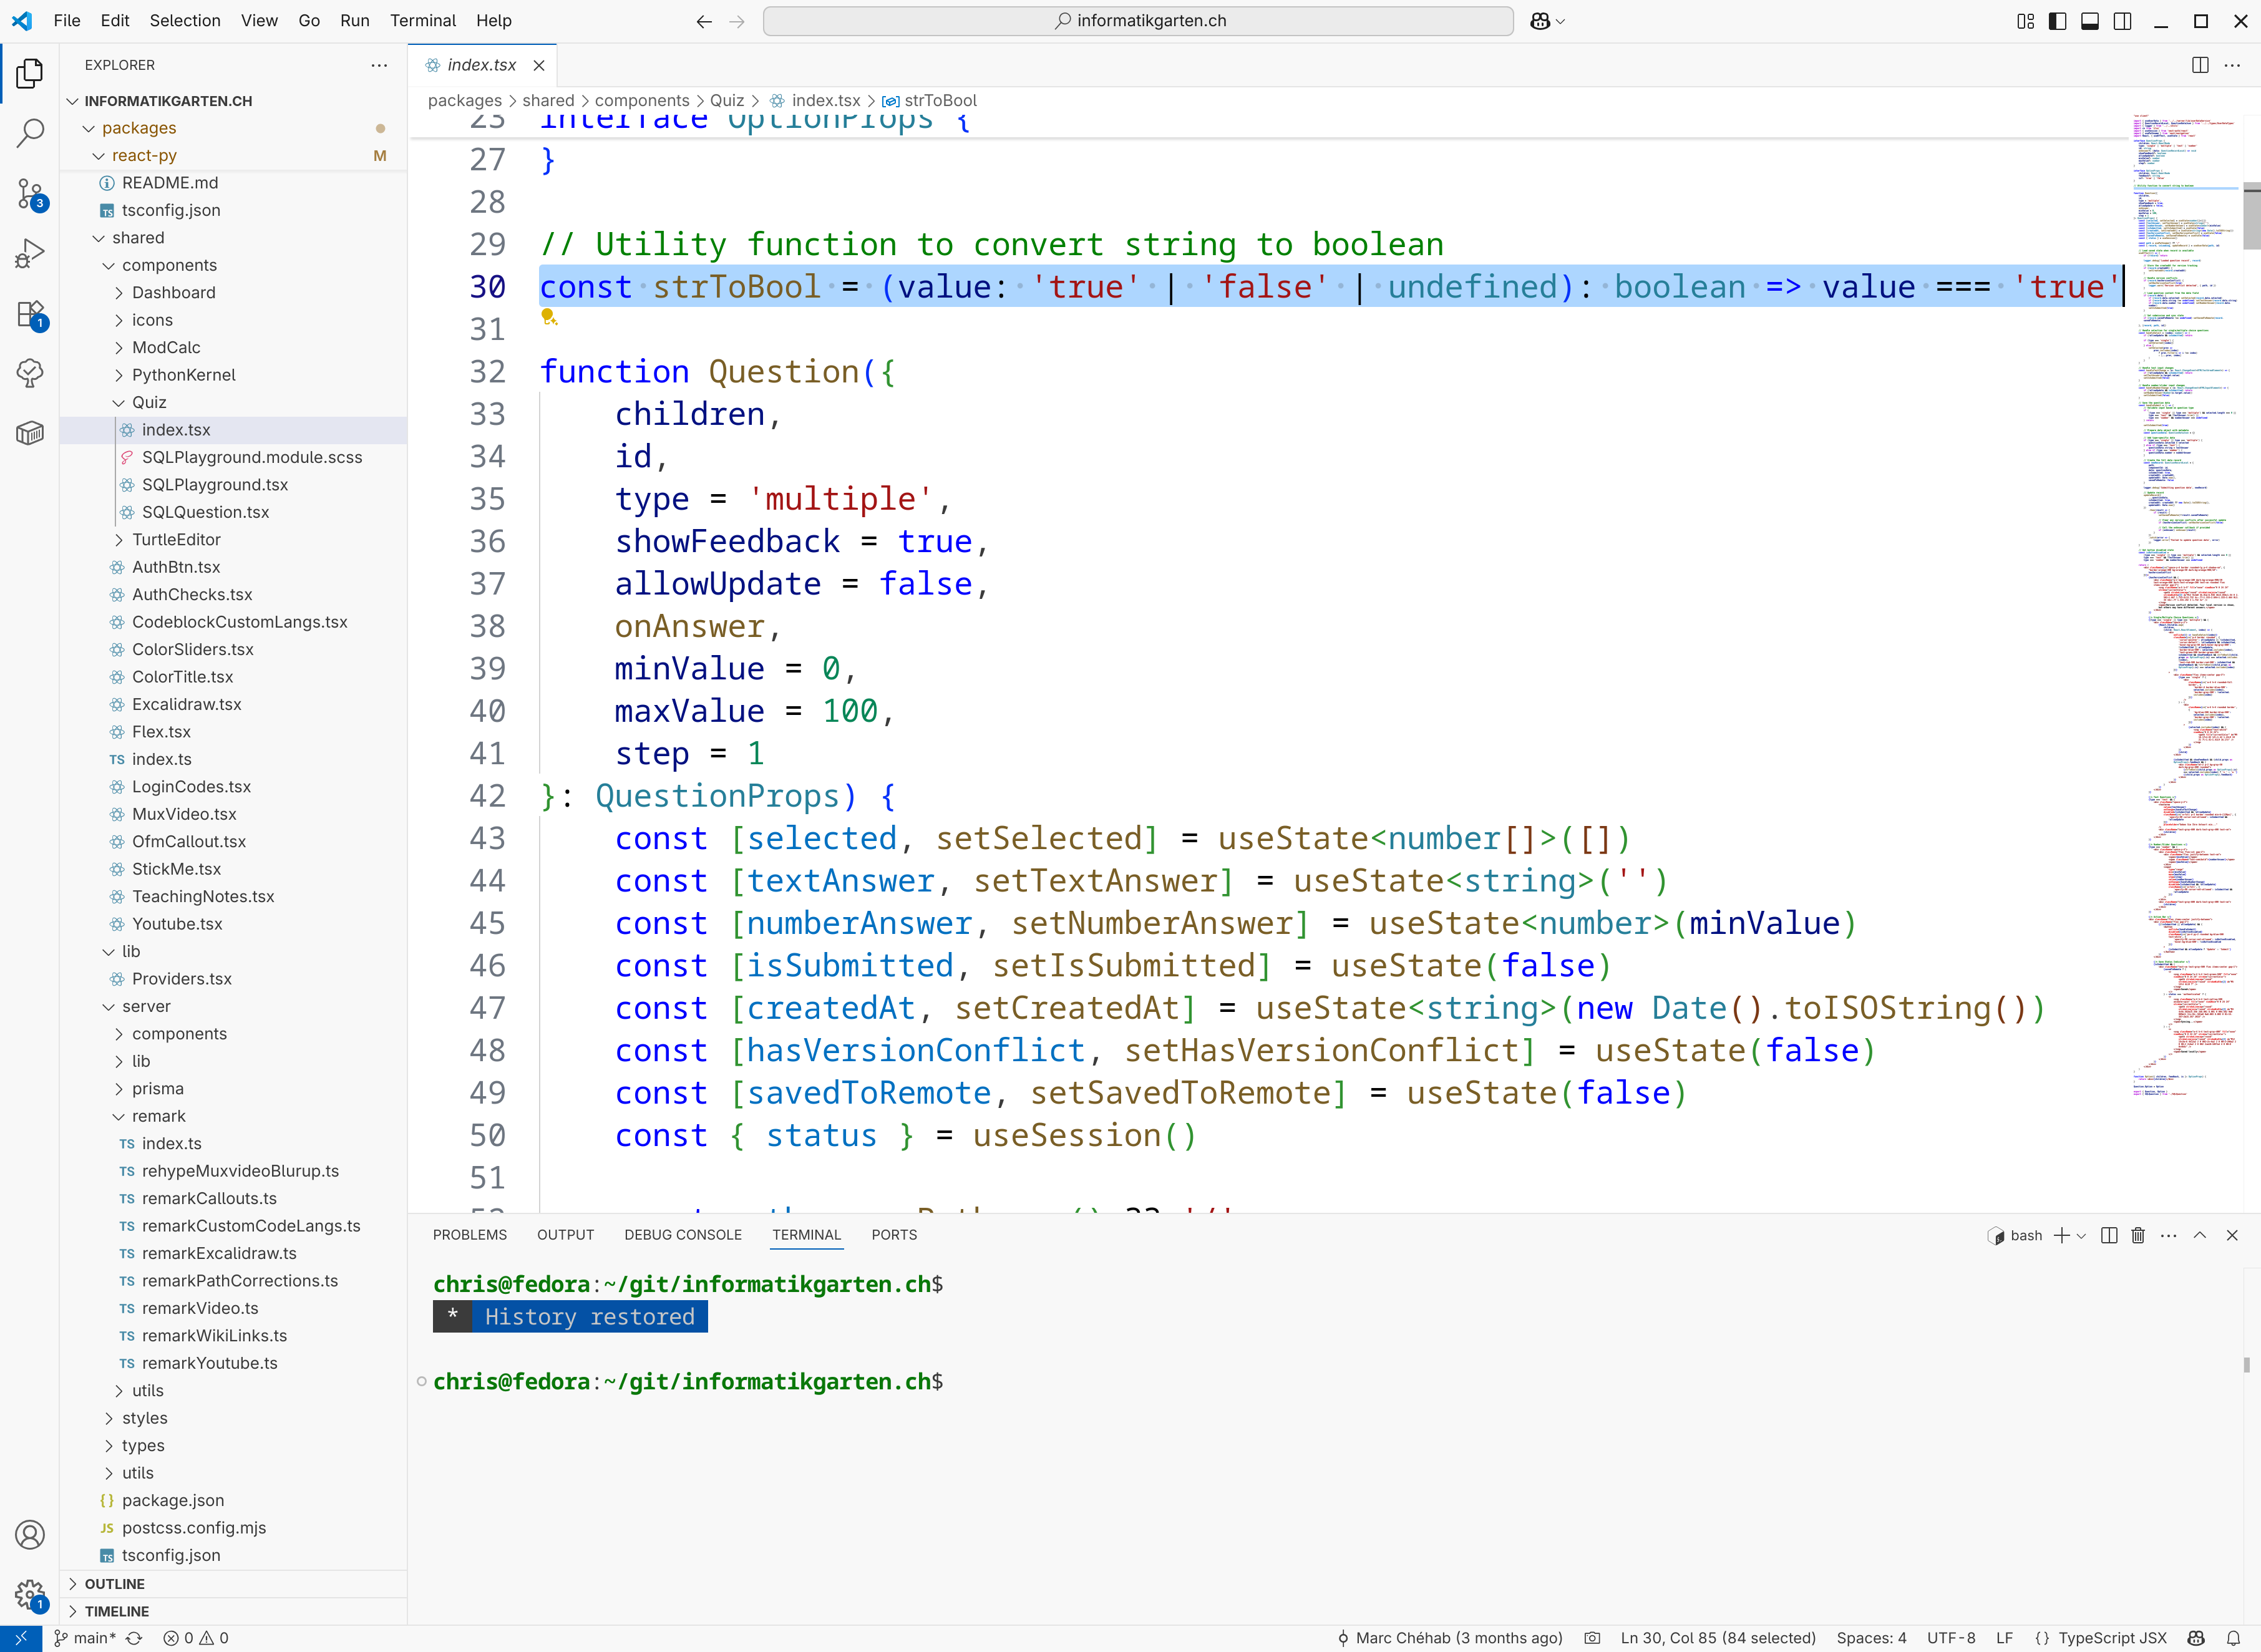Expand the OUTLINE section
Screen dimensions: 2261x1652
tap(114, 1584)
